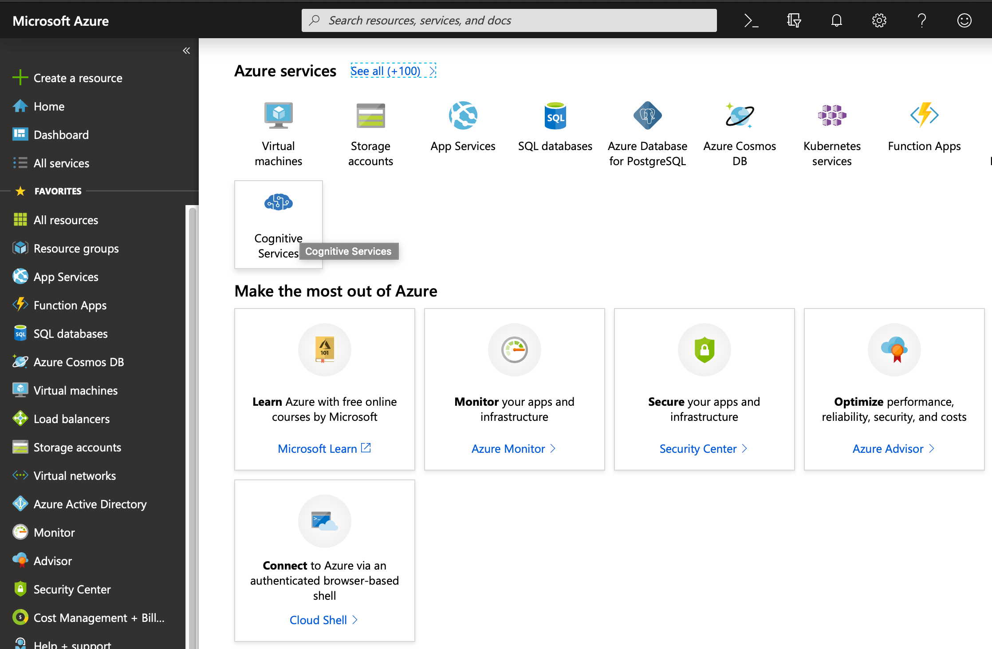Click the search resources field
Image resolution: width=992 pixels, height=649 pixels.
pos(508,20)
